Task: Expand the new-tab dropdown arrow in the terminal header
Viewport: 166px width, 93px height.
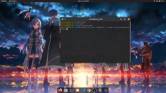Action: click(65, 19)
